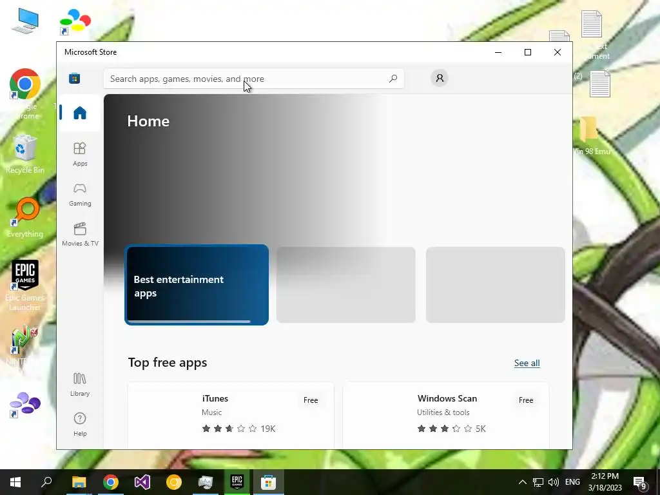Show hidden system tray icons
The width and height of the screenshot is (660, 495).
(x=522, y=482)
